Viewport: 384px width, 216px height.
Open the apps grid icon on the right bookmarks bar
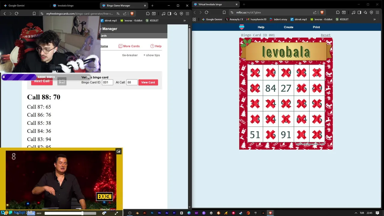[x=194, y=19]
